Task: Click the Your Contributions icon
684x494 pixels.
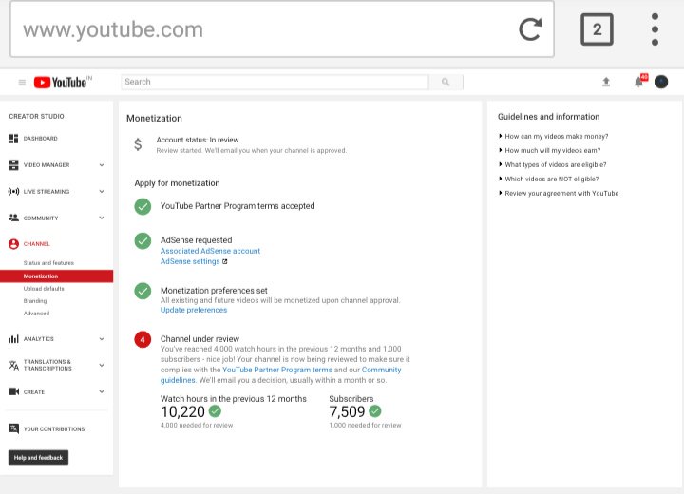Action: pos(13,428)
